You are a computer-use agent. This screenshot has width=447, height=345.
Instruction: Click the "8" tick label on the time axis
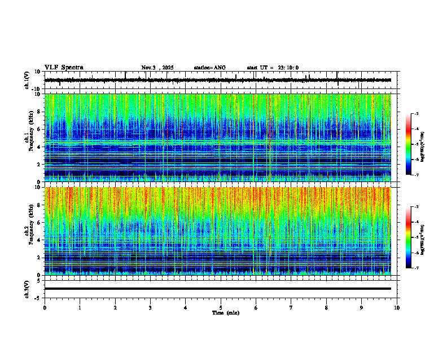point(326,308)
